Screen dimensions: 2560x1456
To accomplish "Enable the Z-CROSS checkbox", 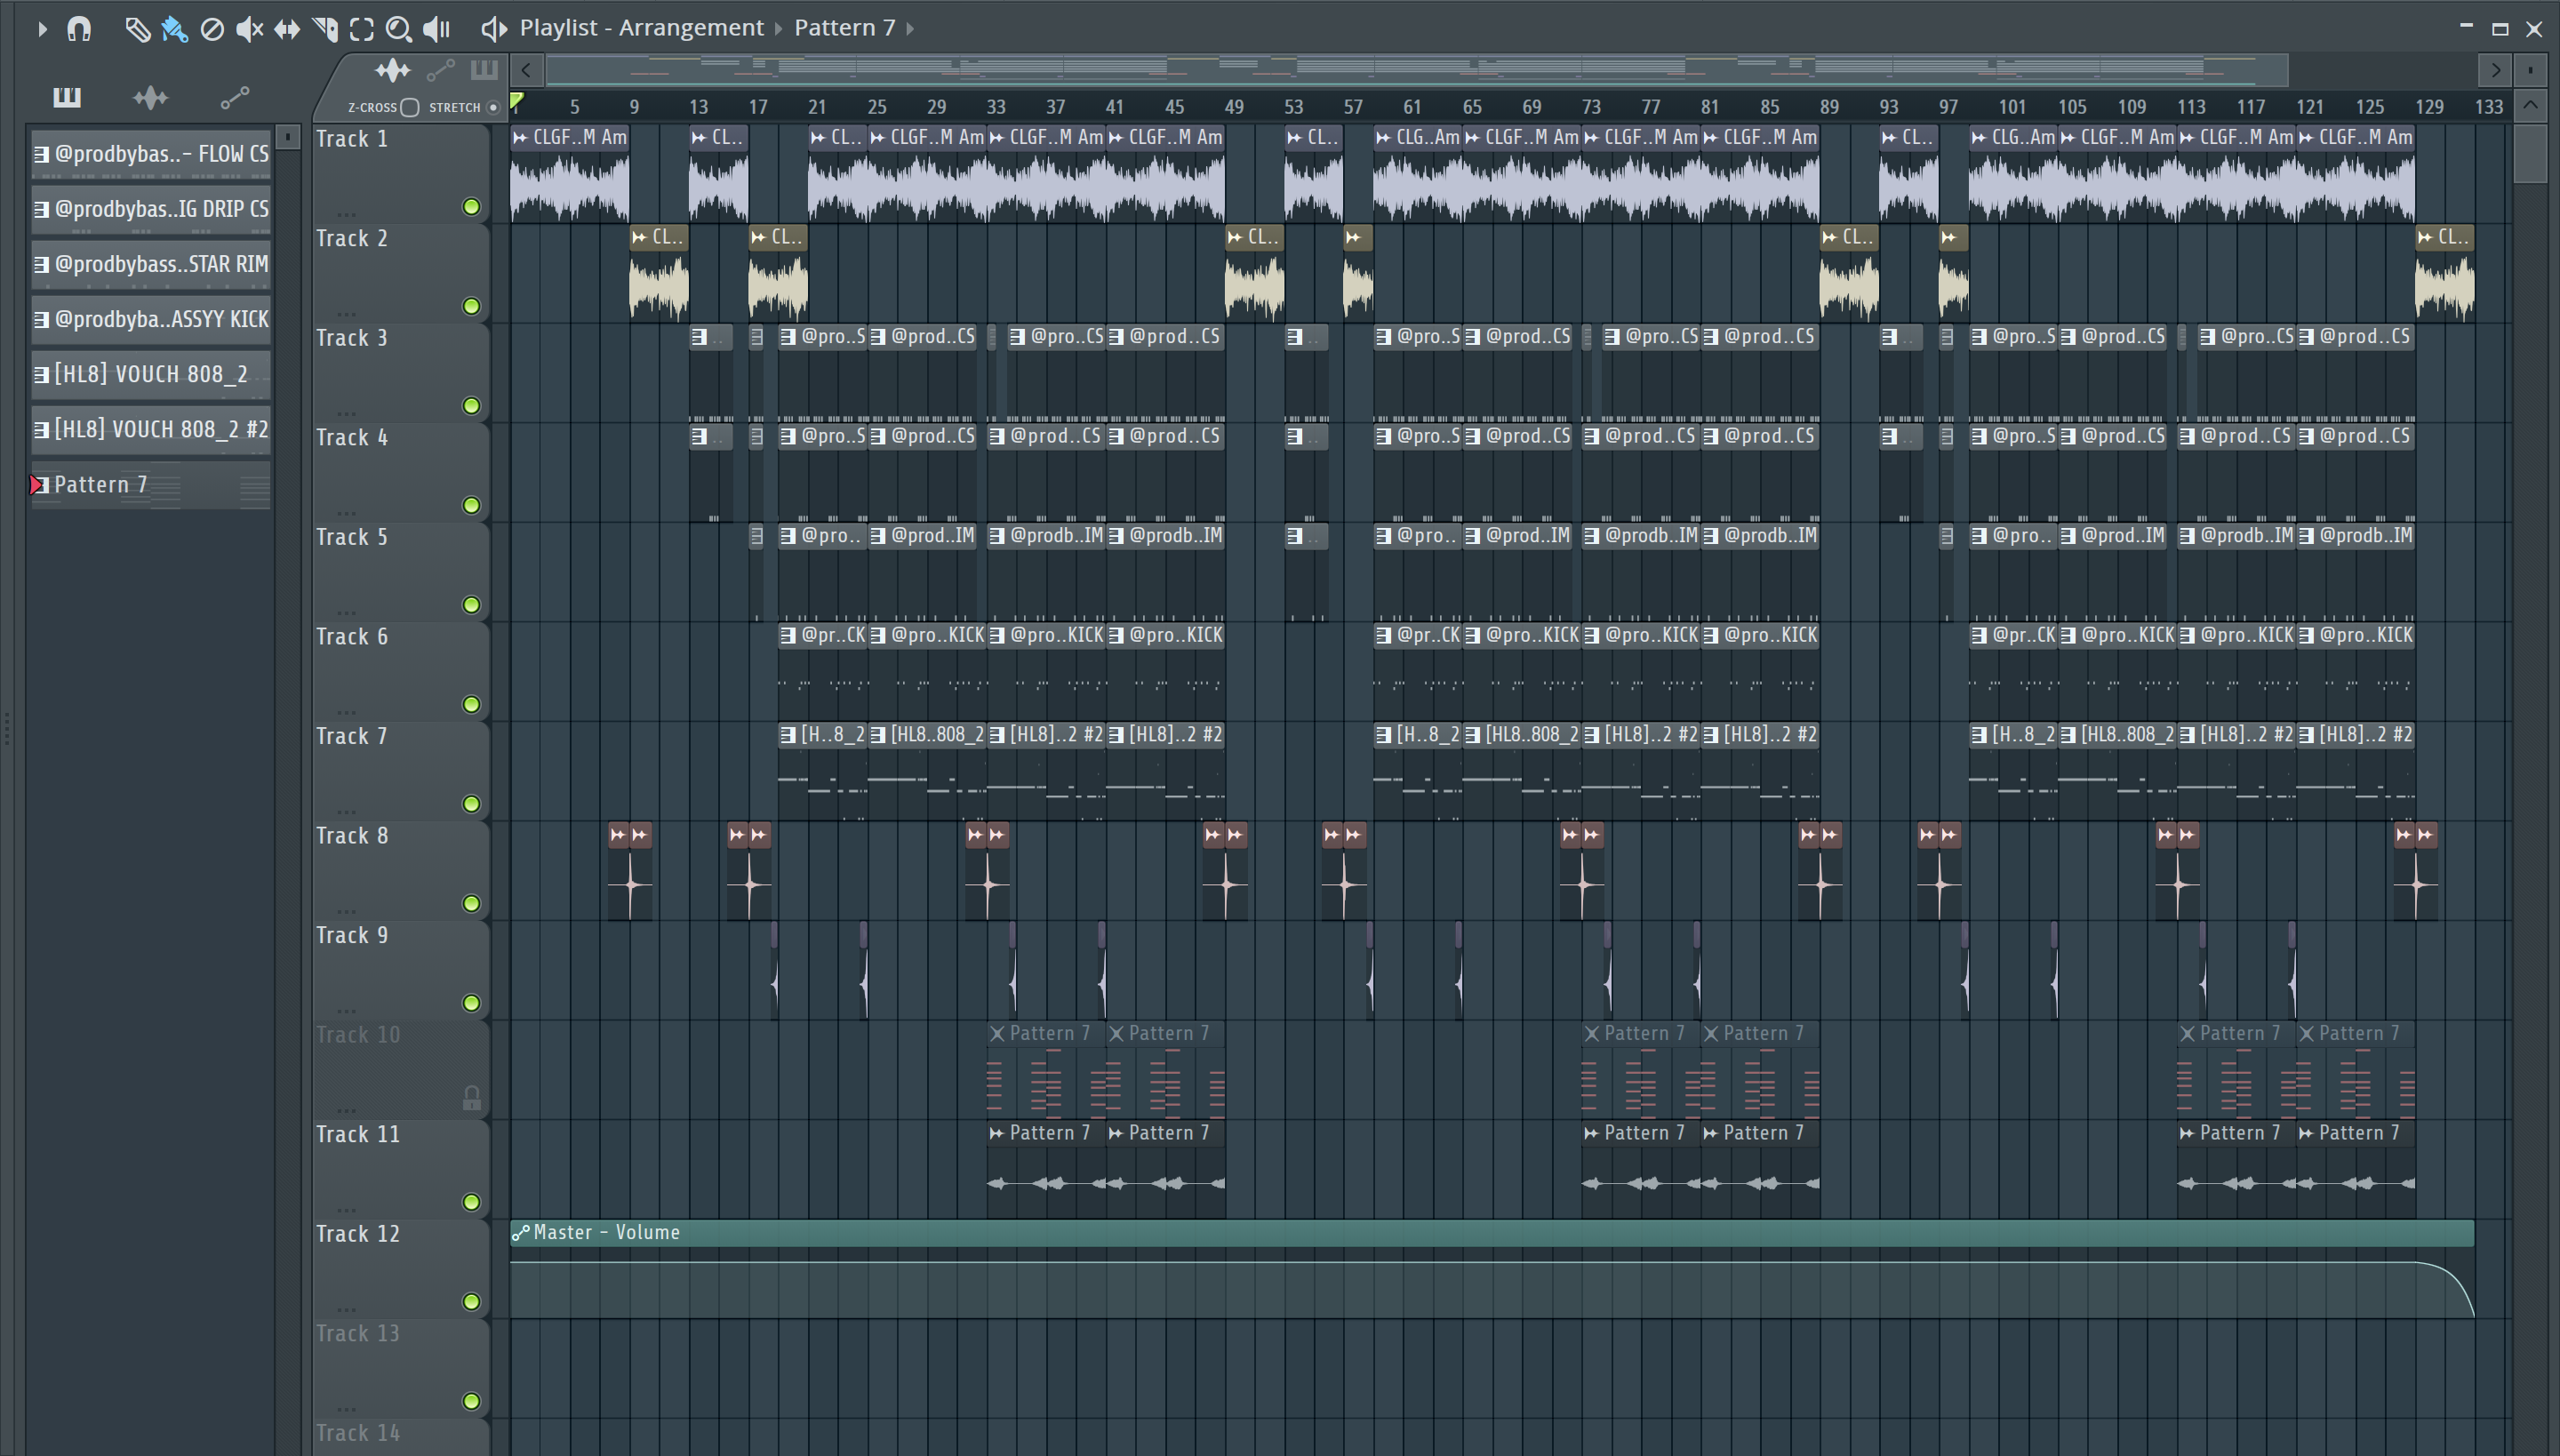I will (409, 107).
